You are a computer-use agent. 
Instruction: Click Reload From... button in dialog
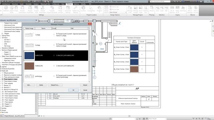pos(55,85)
